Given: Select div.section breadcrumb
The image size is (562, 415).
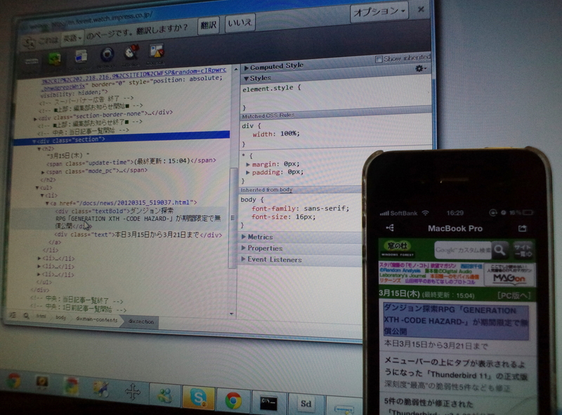Looking at the screenshot, I should pyautogui.click(x=141, y=321).
